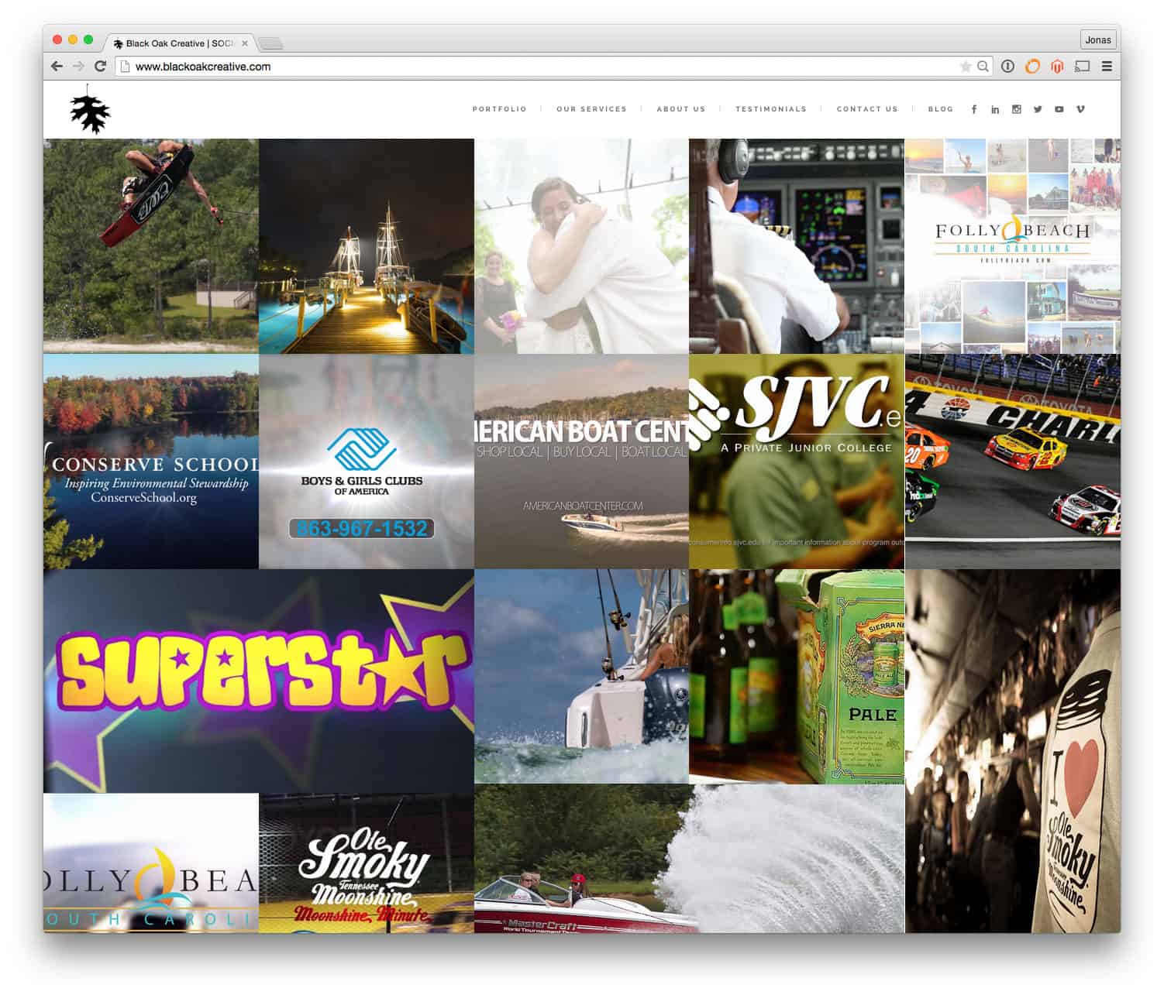Click the Magento extension icon
Viewport: 1164px width, 995px height.
(x=1057, y=67)
